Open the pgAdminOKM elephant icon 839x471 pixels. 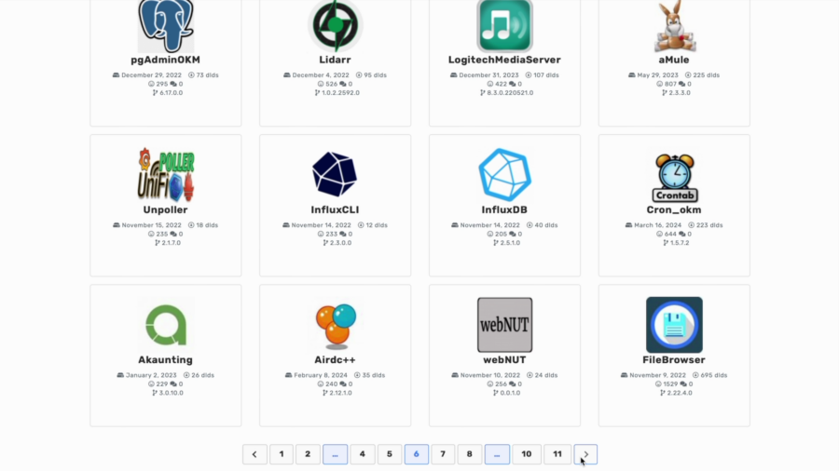pyautogui.click(x=166, y=26)
